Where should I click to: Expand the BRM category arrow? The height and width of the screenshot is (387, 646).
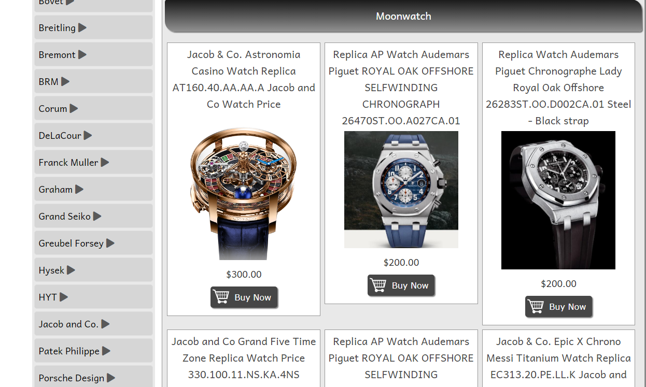(x=65, y=81)
